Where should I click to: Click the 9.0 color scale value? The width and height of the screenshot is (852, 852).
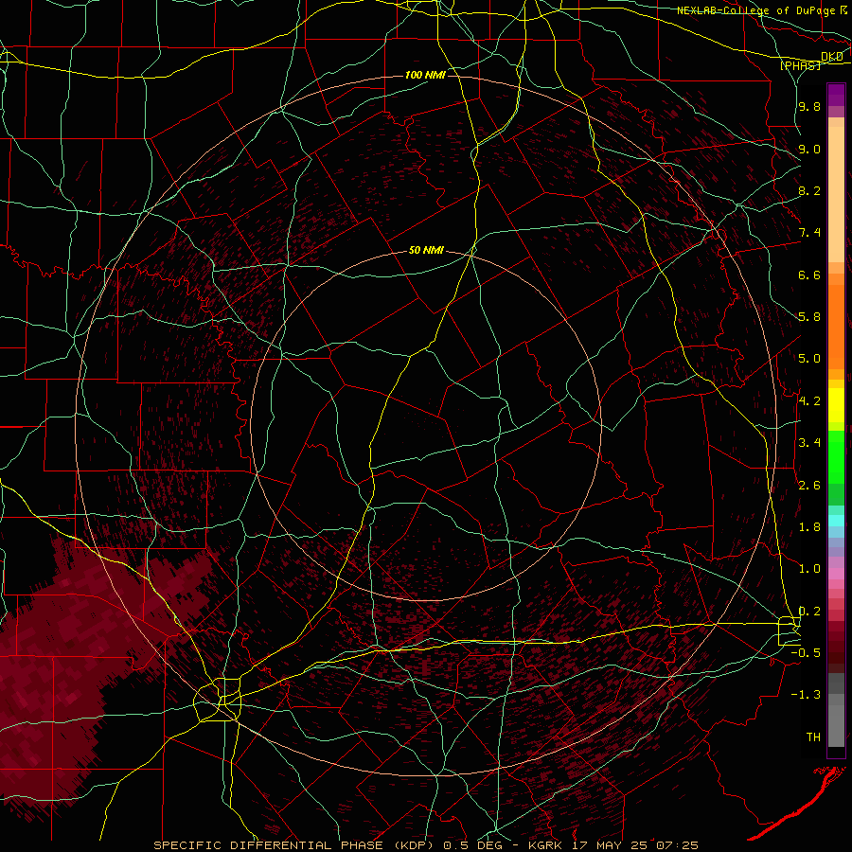(809, 149)
